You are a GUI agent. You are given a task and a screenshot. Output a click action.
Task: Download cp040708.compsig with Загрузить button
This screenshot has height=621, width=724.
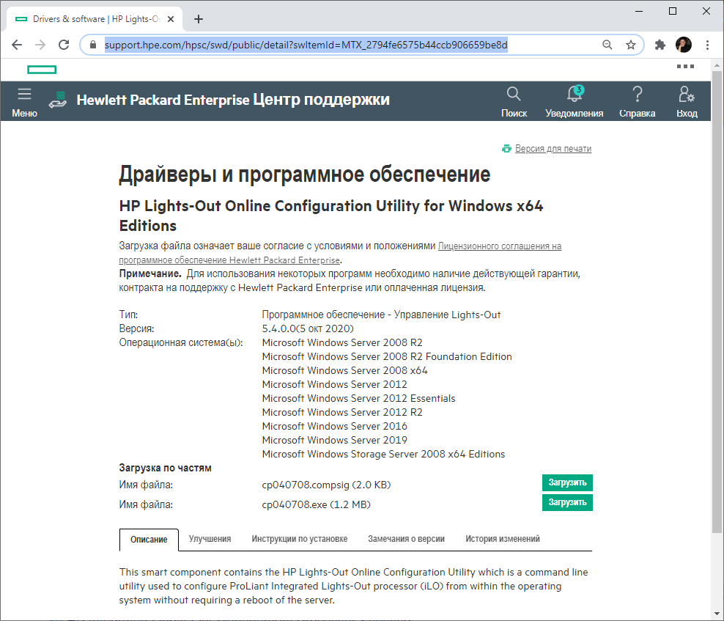click(x=567, y=482)
